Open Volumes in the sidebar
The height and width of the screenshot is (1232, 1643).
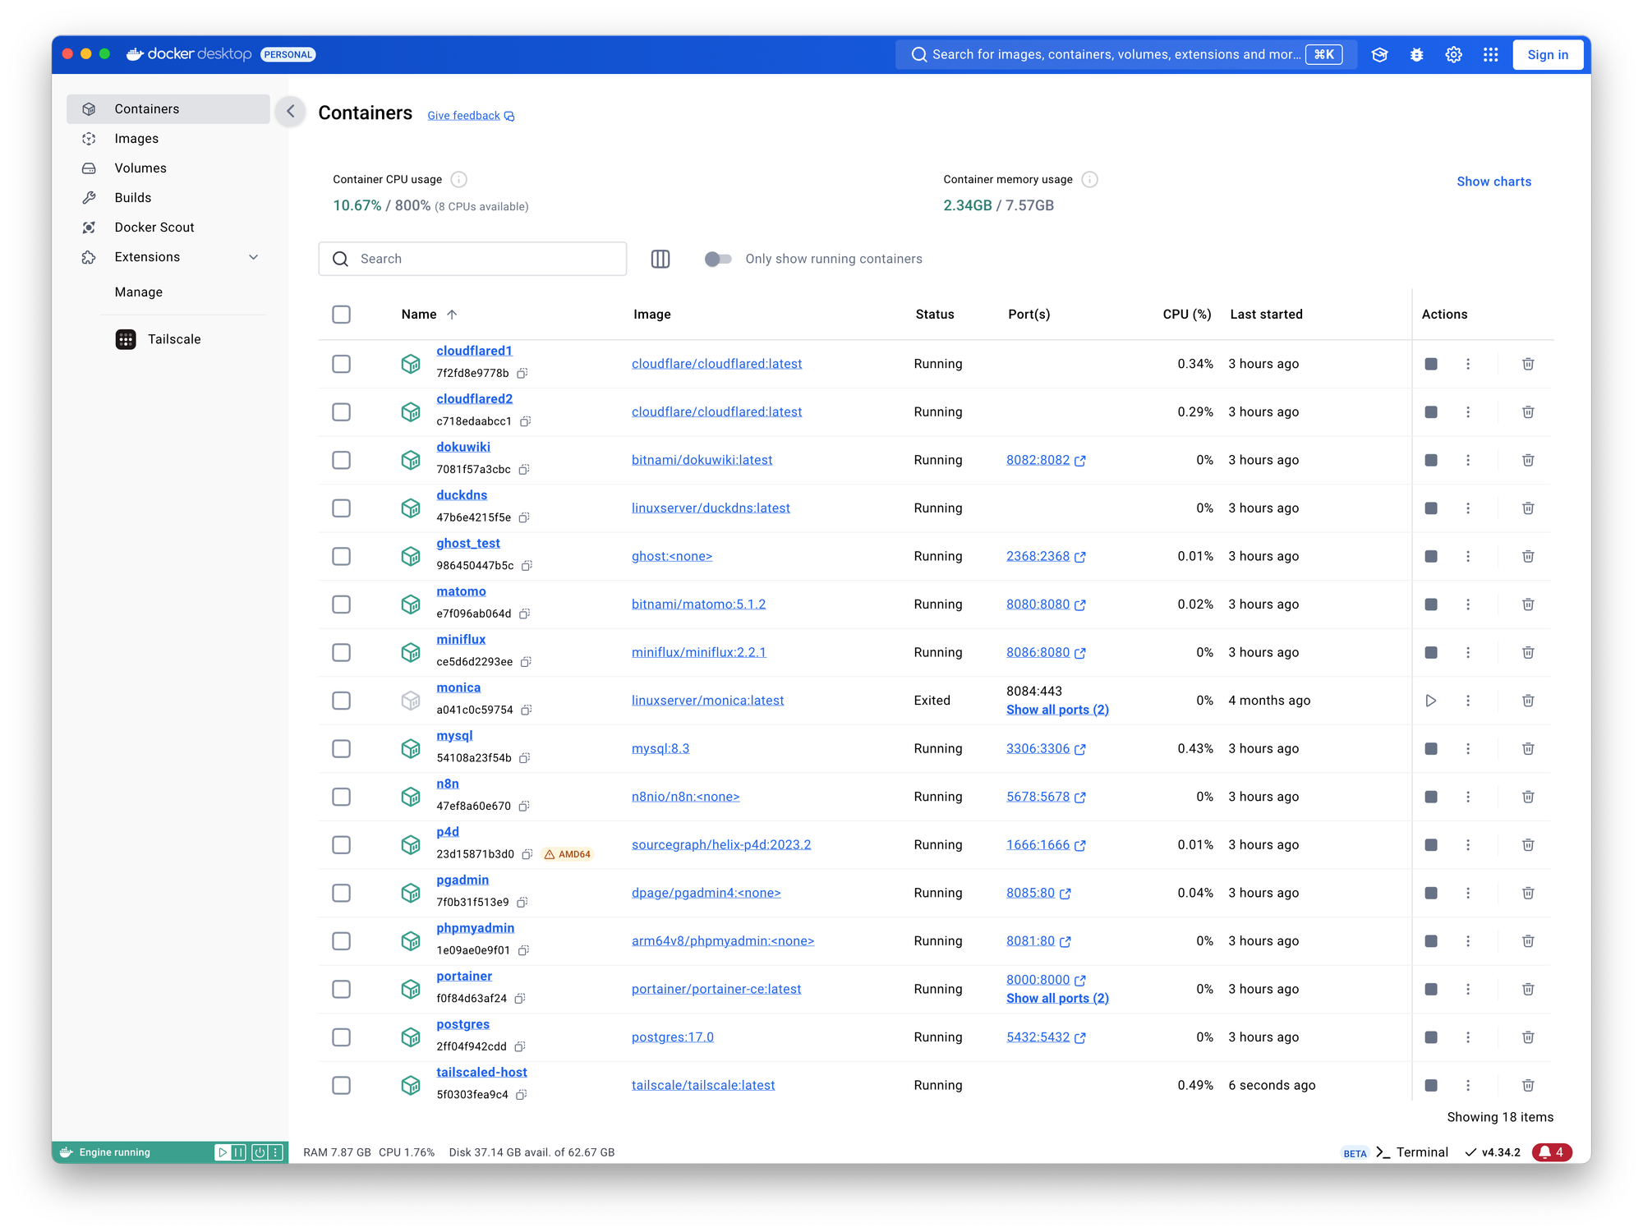pos(168,168)
